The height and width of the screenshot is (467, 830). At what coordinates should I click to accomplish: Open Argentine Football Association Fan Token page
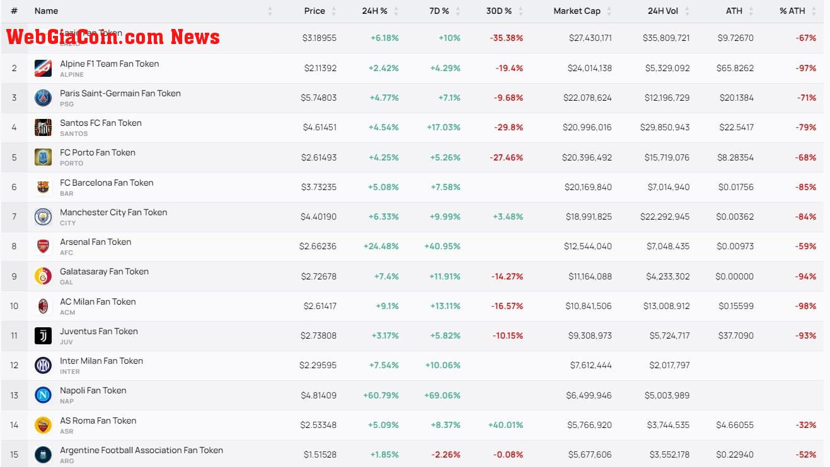pyautogui.click(x=141, y=450)
